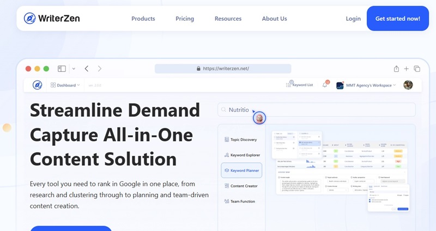This screenshot has height=231, width=436.
Task: Open the Resources menu
Action: [x=228, y=19]
